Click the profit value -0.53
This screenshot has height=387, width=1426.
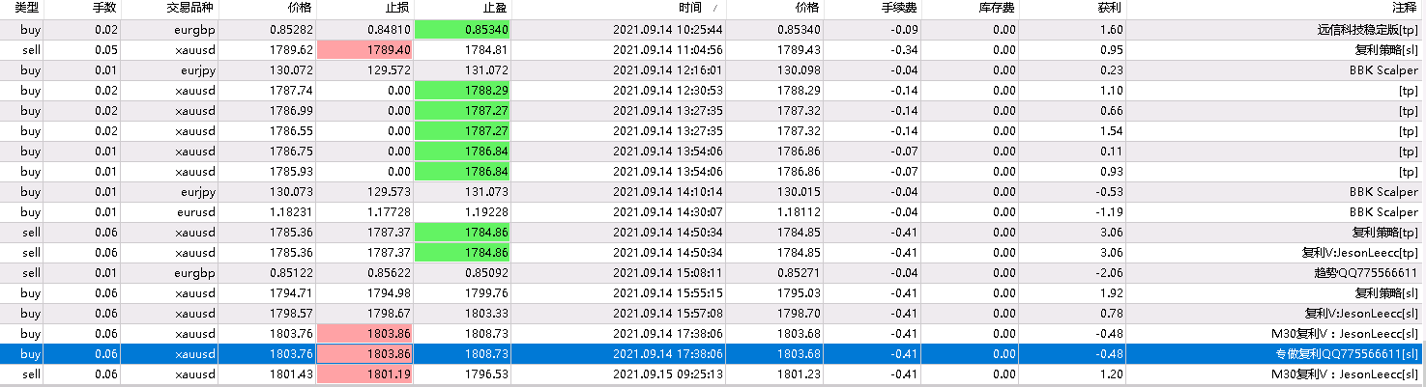(1108, 191)
